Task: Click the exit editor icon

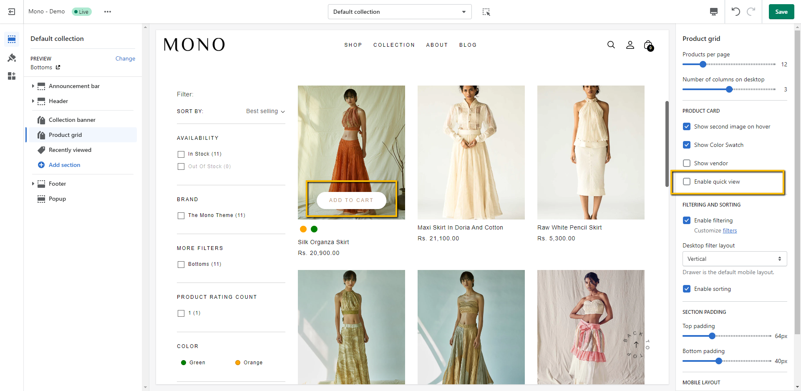Action: [x=12, y=12]
